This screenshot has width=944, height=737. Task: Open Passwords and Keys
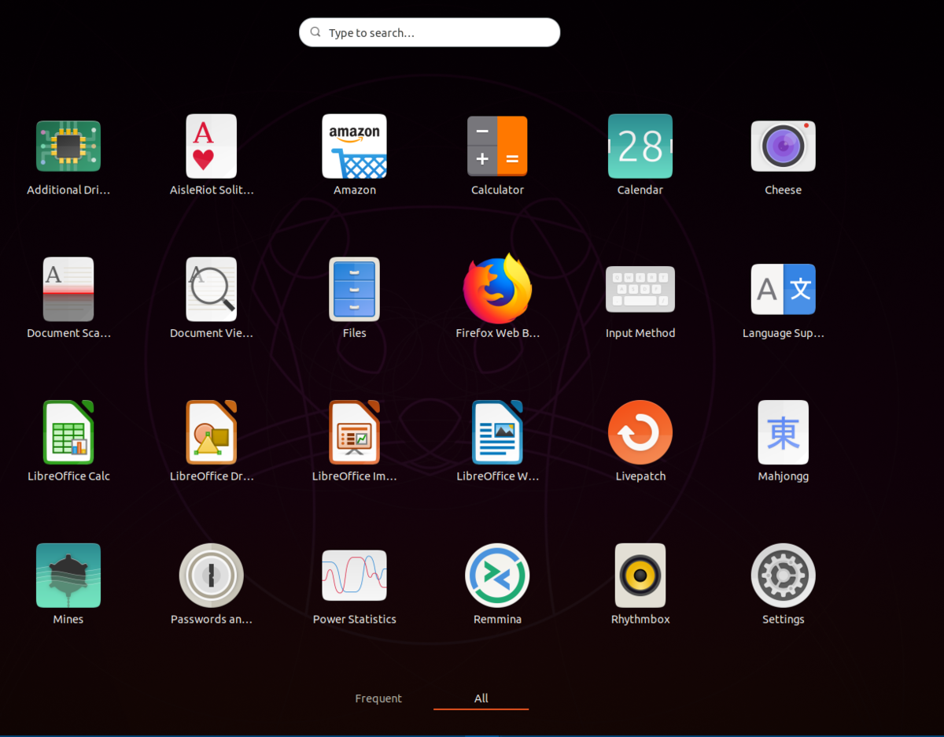[x=212, y=576]
